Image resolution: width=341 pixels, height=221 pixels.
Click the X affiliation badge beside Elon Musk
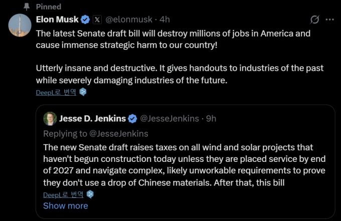tap(98, 20)
